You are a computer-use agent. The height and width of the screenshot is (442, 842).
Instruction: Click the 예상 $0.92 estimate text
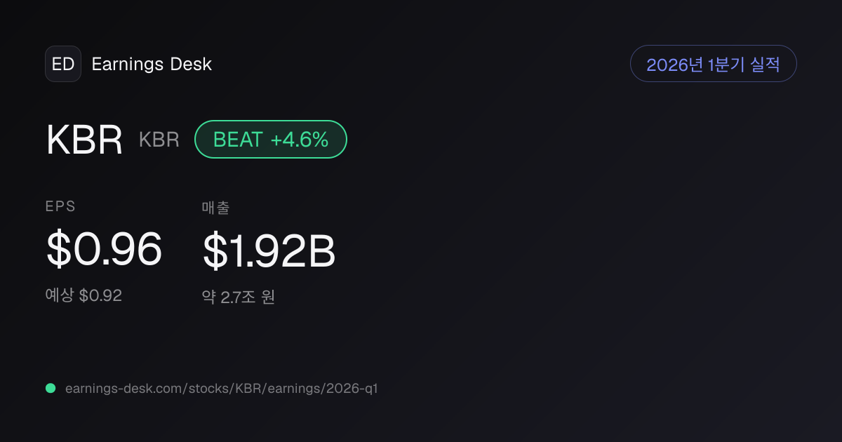pyautogui.click(x=83, y=295)
